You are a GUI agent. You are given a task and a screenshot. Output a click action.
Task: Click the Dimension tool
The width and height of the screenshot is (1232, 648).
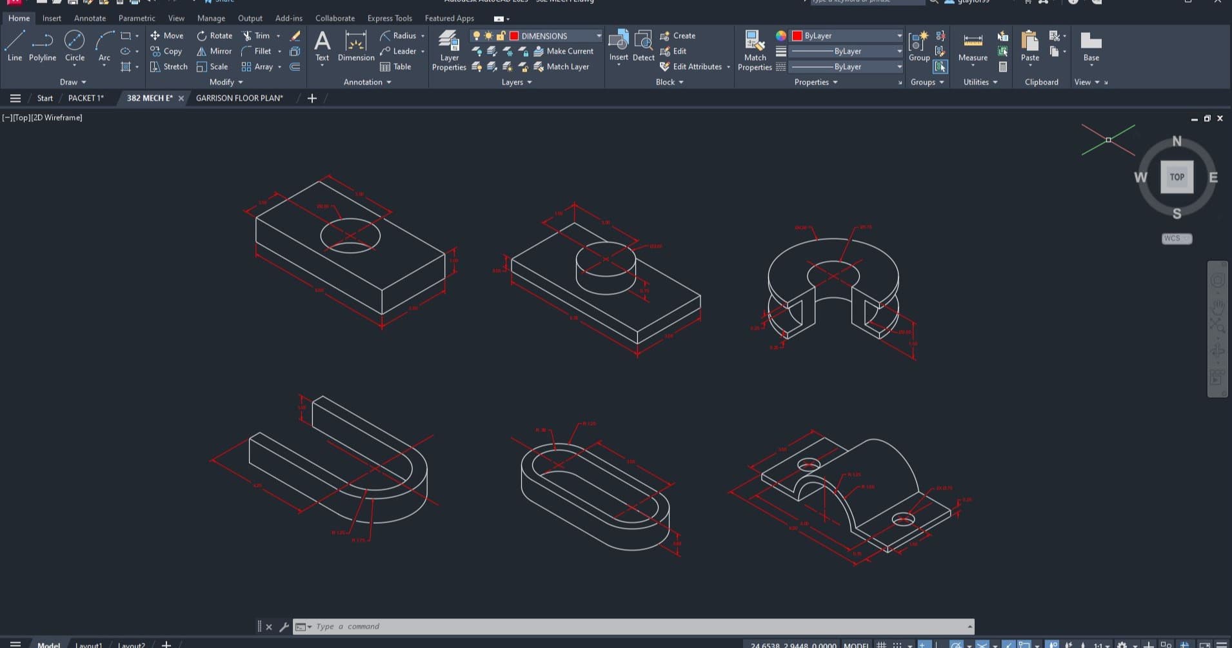(x=356, y=46)
